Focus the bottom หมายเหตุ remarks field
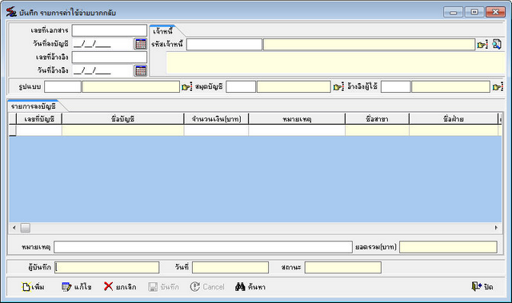The image size is (512, 303). click(203, 247)
